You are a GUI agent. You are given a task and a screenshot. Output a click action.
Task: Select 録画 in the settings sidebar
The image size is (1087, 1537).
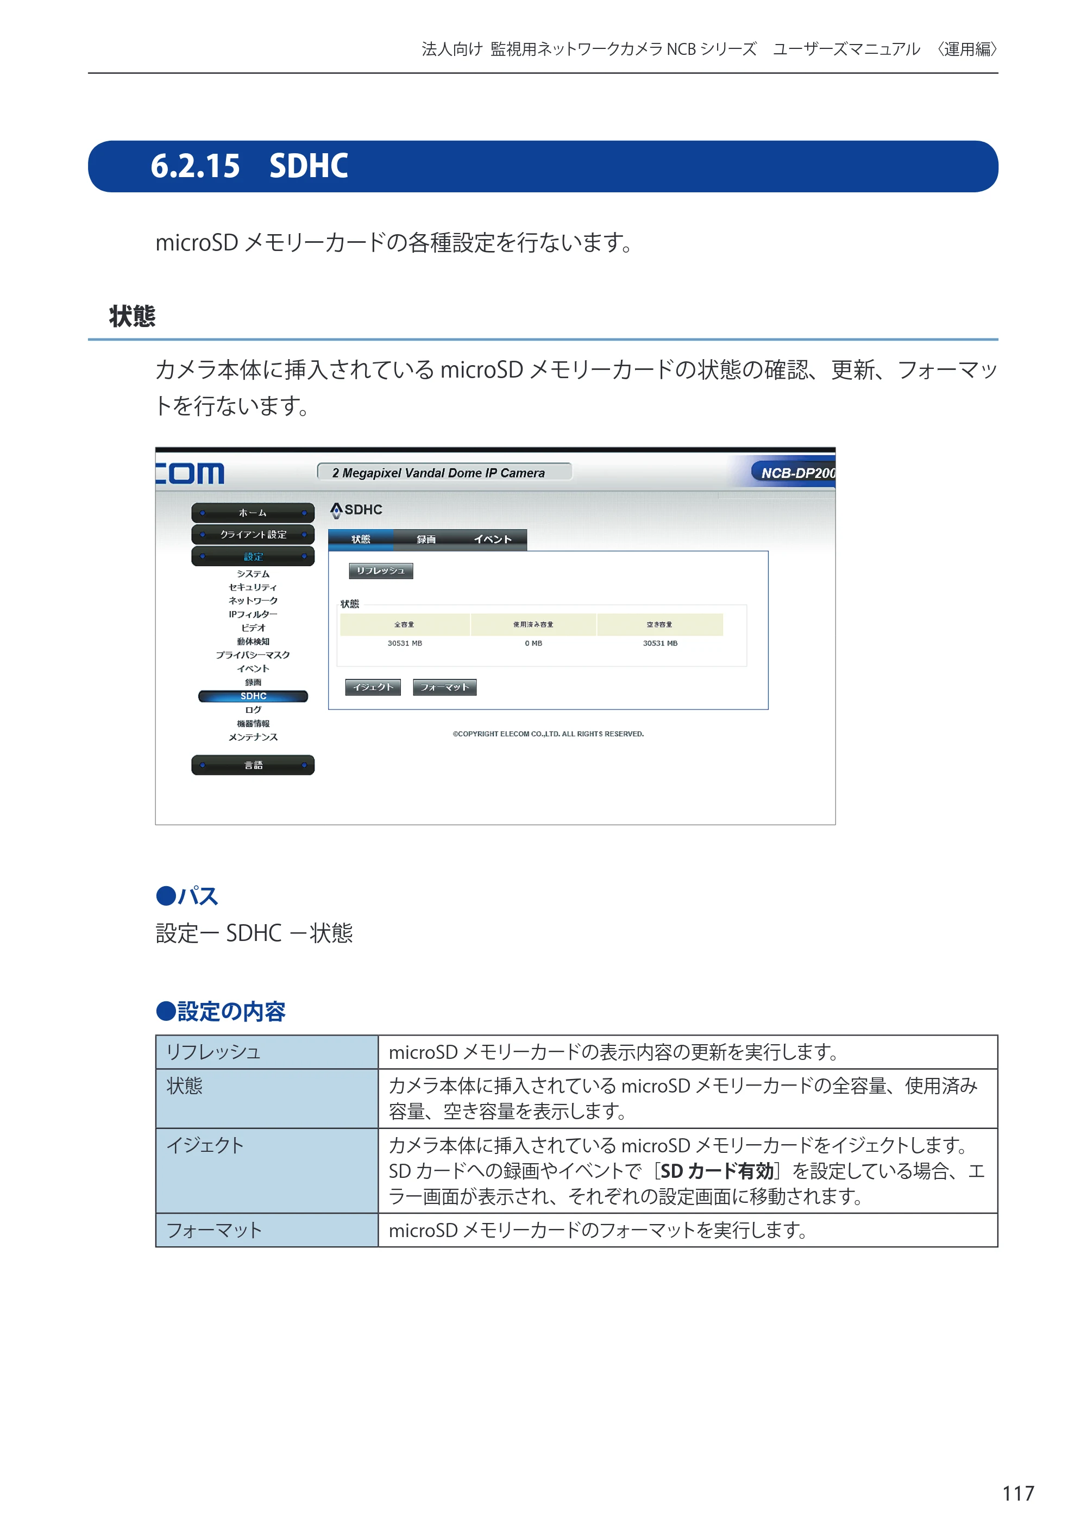[253, 682]
